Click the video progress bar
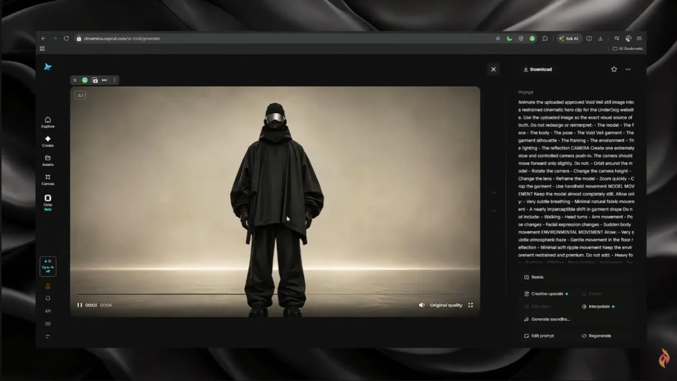 point(275,294)
